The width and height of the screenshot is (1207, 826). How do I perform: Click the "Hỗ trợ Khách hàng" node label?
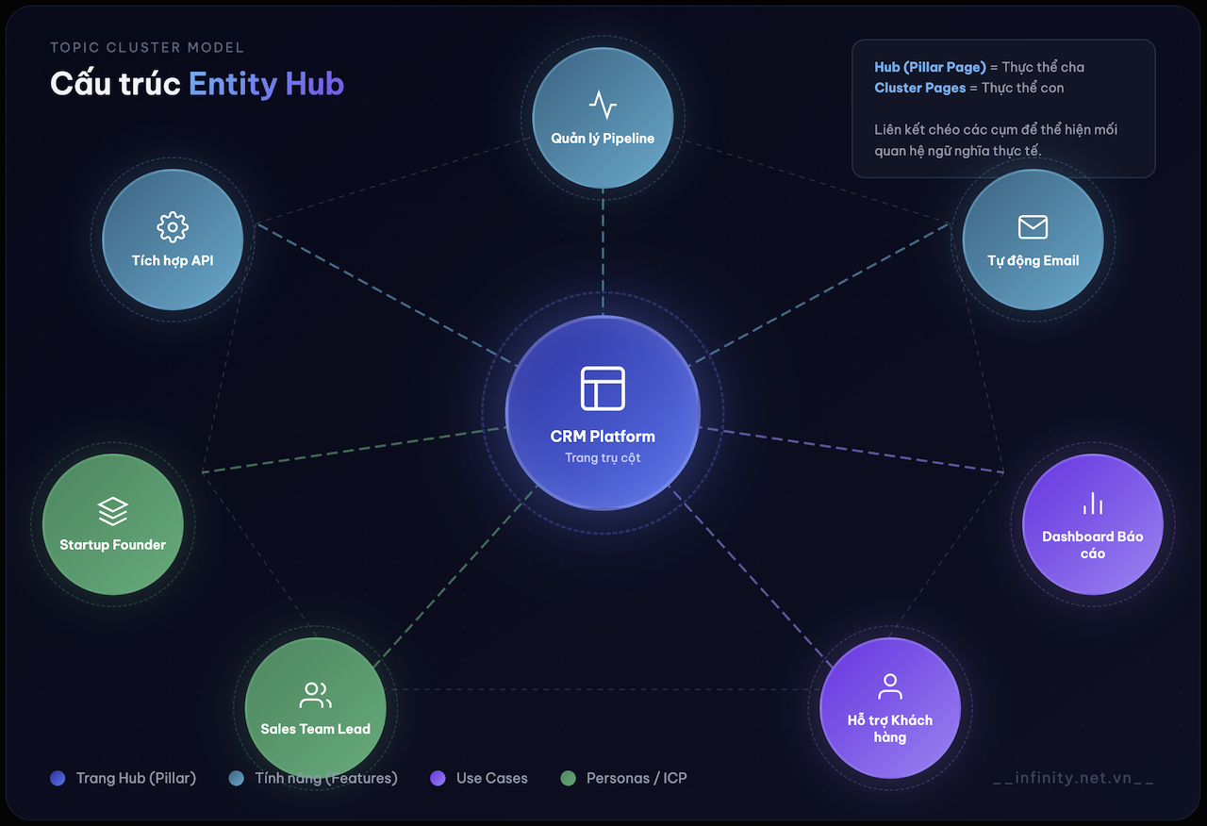coord(890,729)
